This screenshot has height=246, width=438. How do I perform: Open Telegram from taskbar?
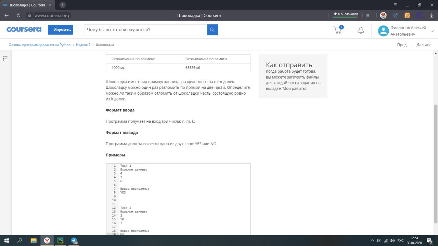[74, 241]
